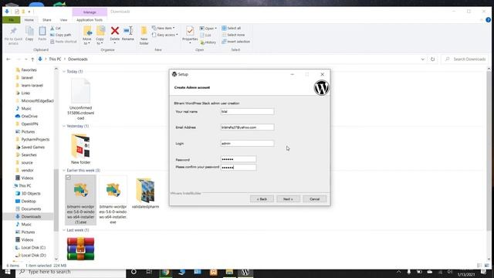Click the confirm password field
The width and height of the screenshot is (494, 278).
pyautogui.click(x=239, y=168)
